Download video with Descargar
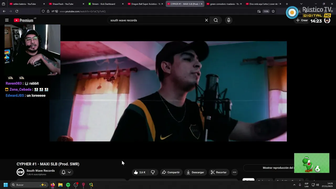The width and height of the screenshot is (336, 189). 195,172
